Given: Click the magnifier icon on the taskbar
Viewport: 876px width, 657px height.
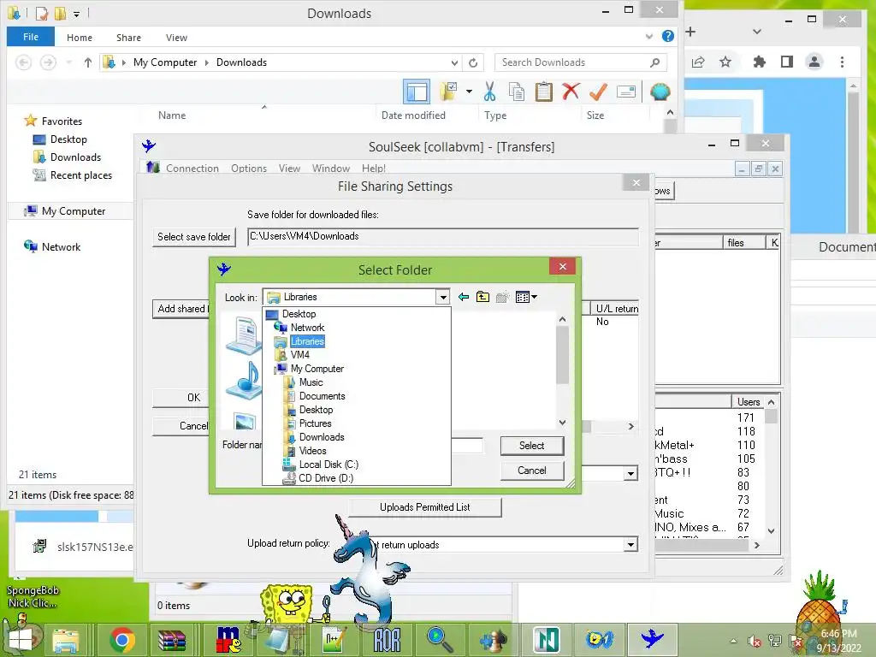Looking at the screenshot, I should (x=440, y=640).
